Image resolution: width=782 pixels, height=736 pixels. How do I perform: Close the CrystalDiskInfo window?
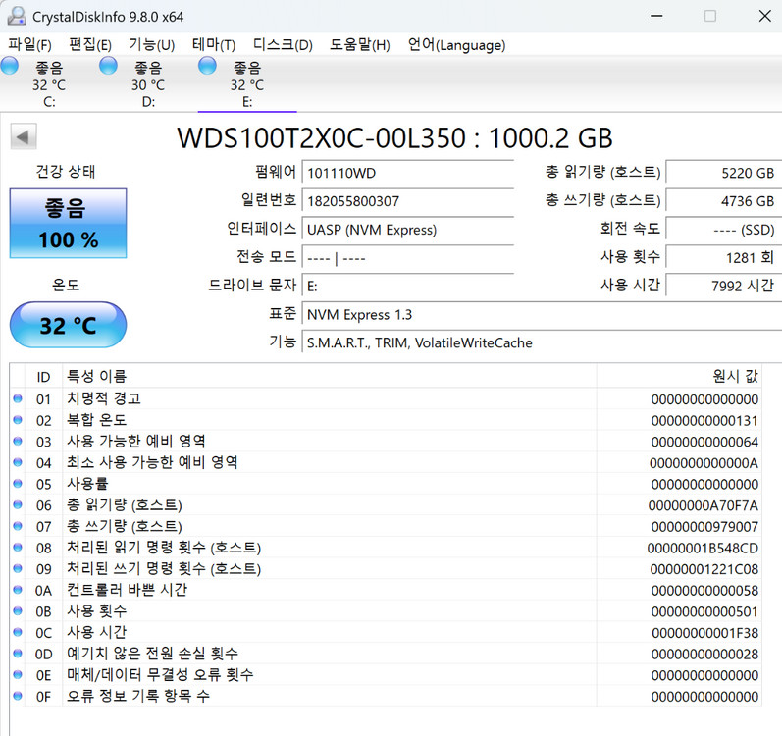[x=764, y=16]
